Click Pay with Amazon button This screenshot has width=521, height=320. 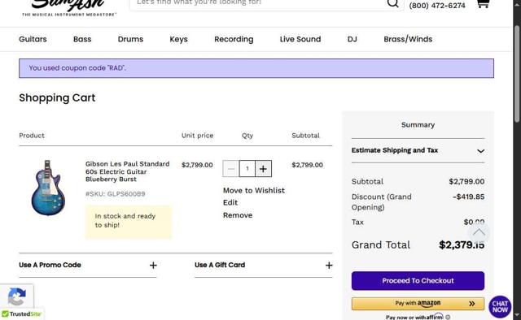point(418,304)
